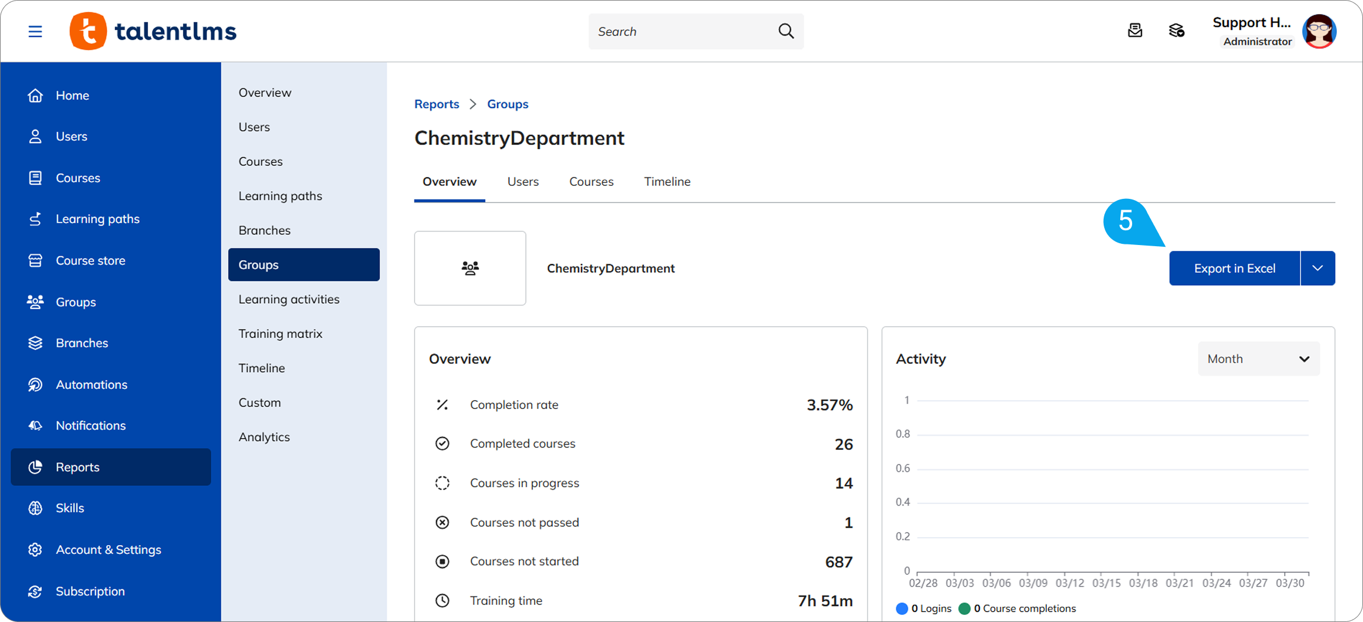Open the Home icon in sidebar

[x=36, y=95]
